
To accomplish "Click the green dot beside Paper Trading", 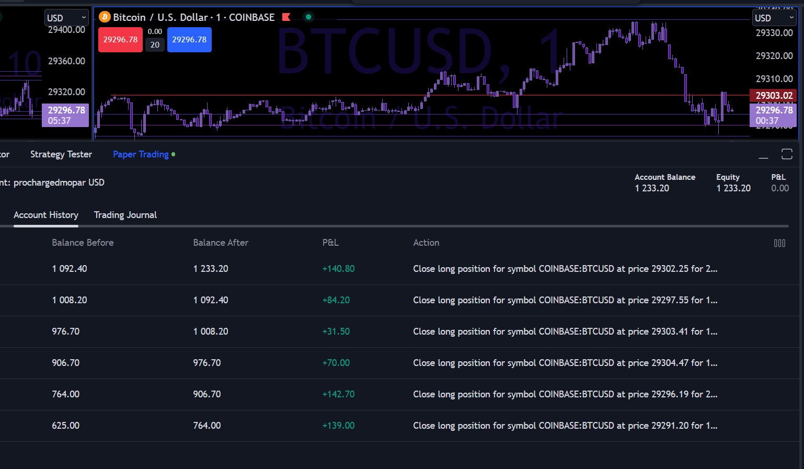I will tap(174, 154).
